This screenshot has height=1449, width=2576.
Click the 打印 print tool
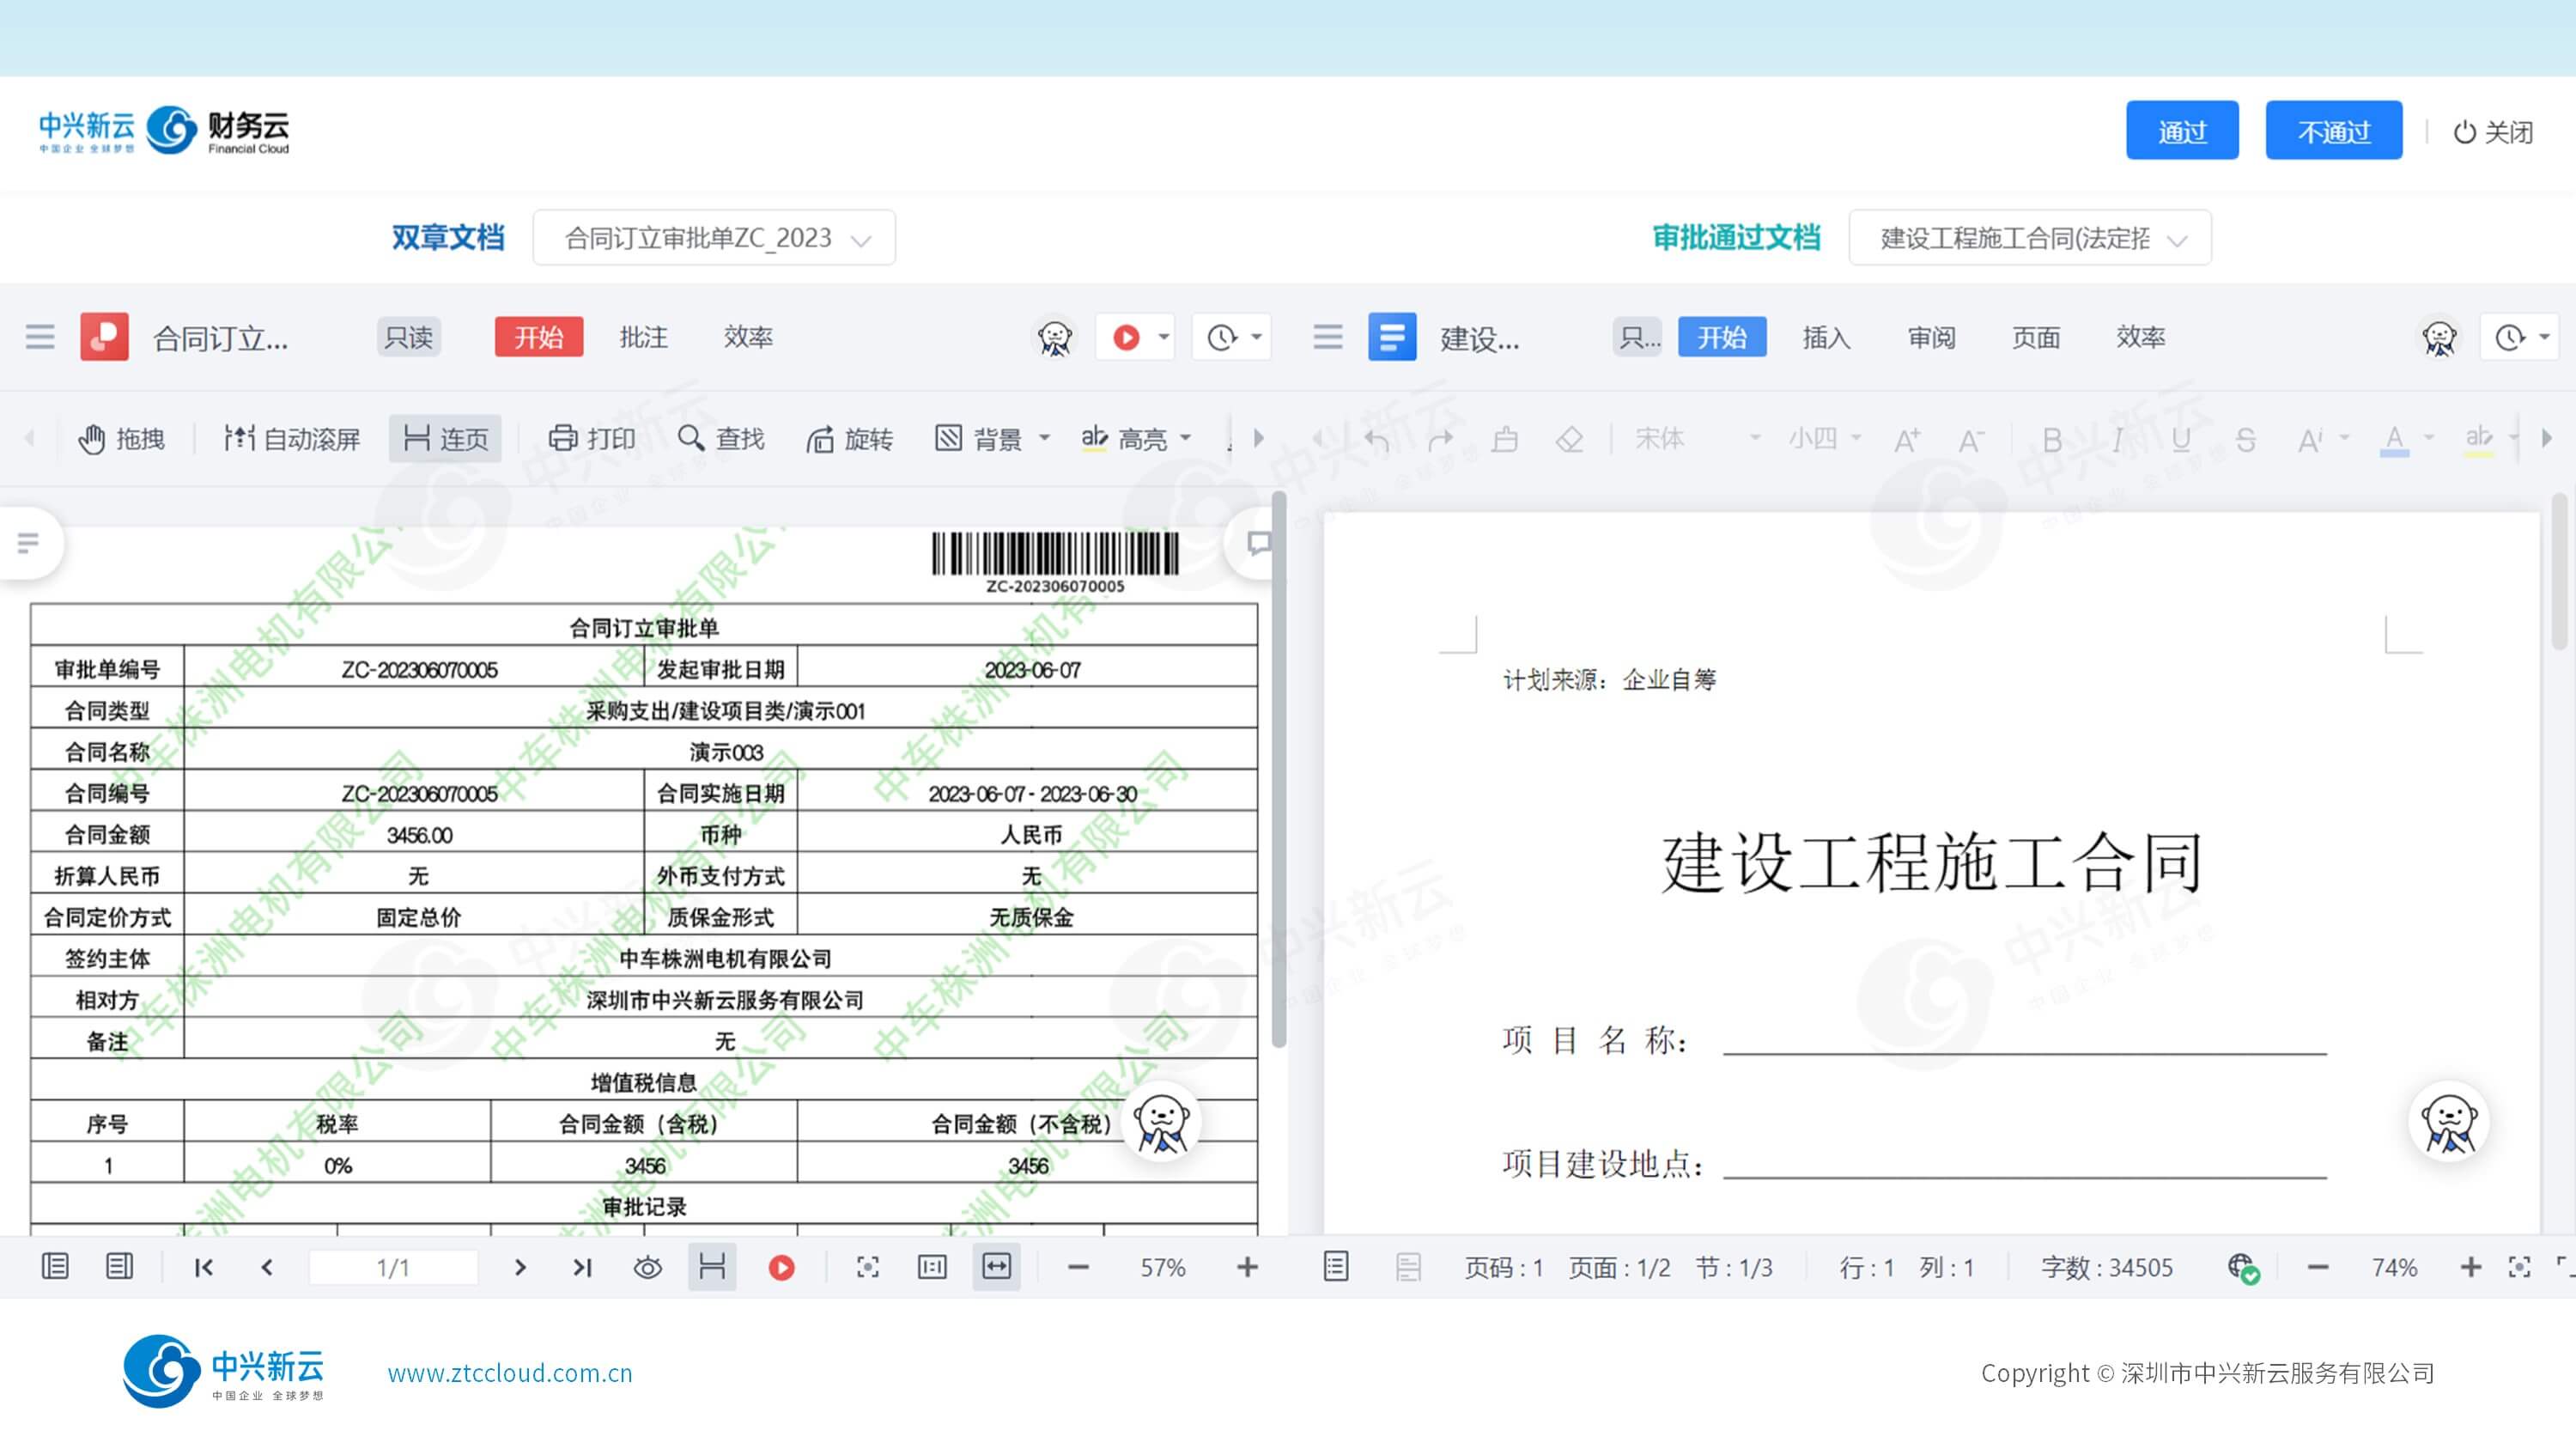[x=592, y=438]
